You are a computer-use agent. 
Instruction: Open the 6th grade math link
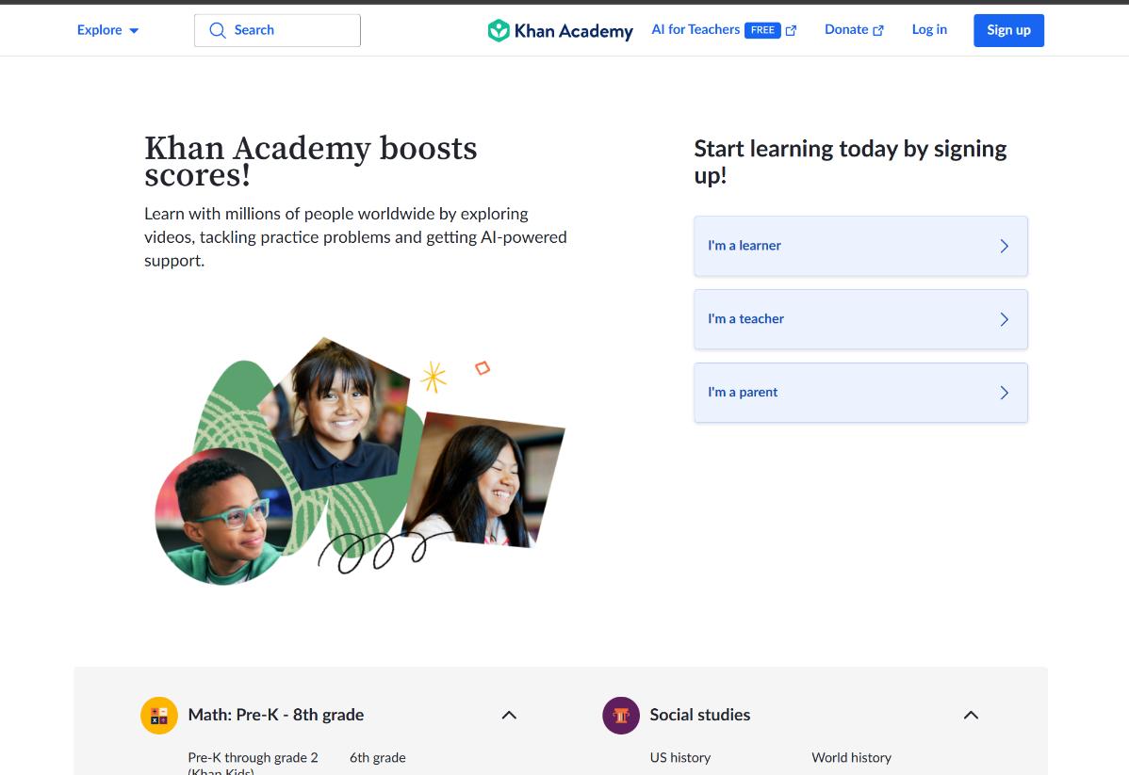(377, 757)
